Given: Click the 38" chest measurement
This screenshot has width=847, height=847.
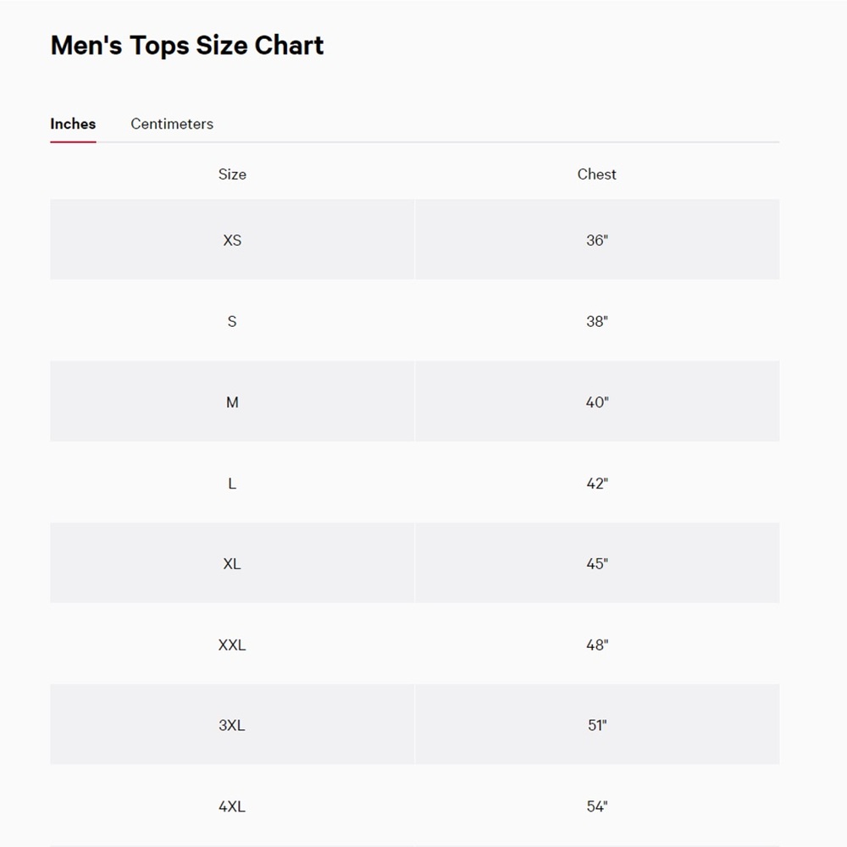Looking at the screenshot, I should (597, 321).
